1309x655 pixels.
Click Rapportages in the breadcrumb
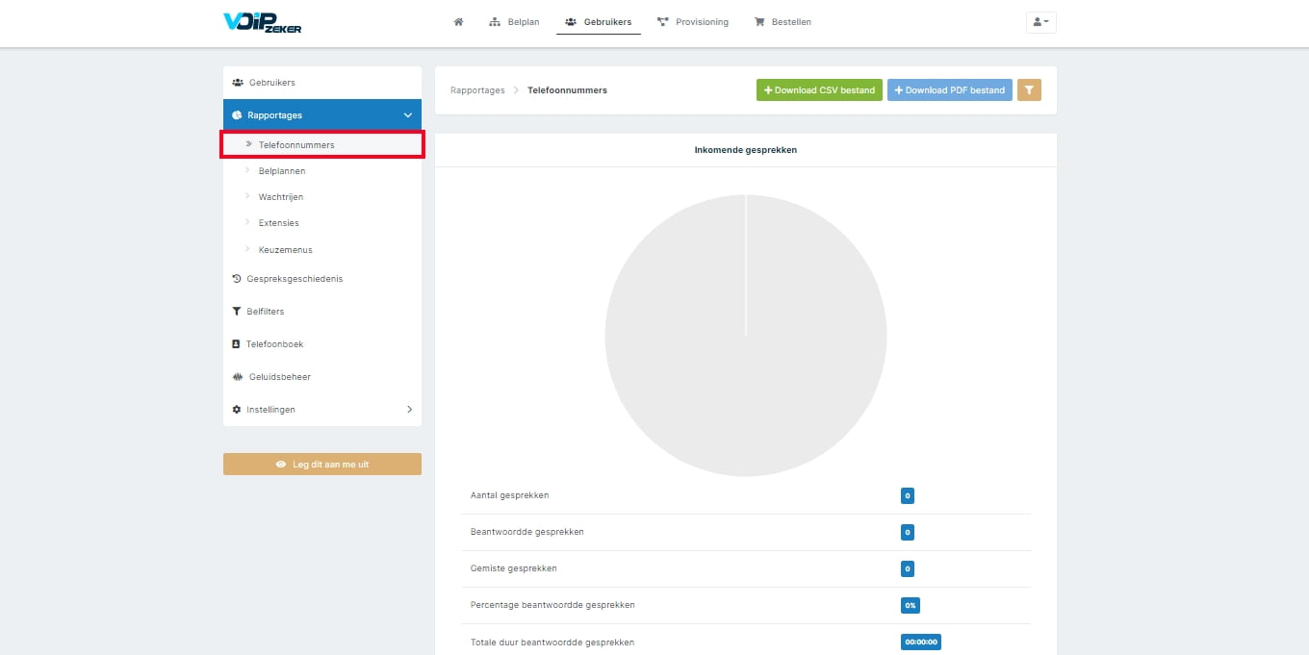pos(477,90)
